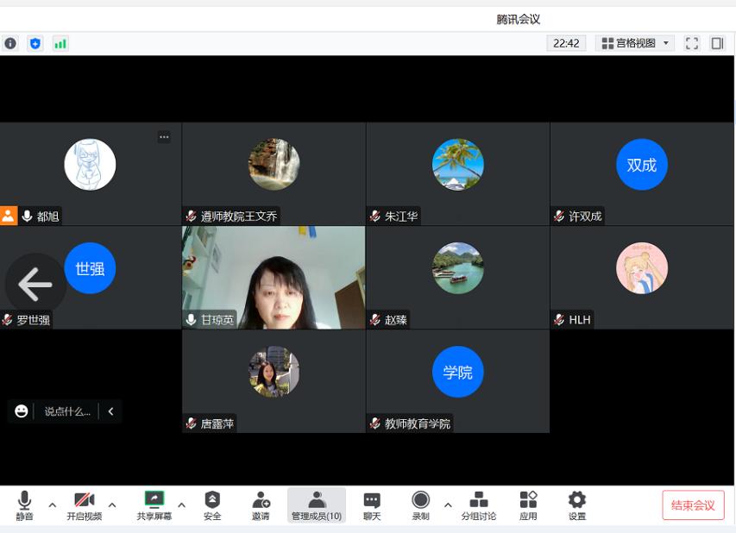Image resolution: width=736 pixels, height=533 pixels.
Task: Mute the microphone with 静音
Action: pos(24,505)
